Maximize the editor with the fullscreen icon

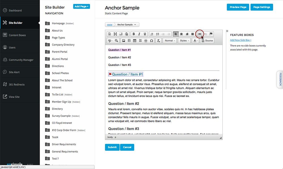coord(115,34)
